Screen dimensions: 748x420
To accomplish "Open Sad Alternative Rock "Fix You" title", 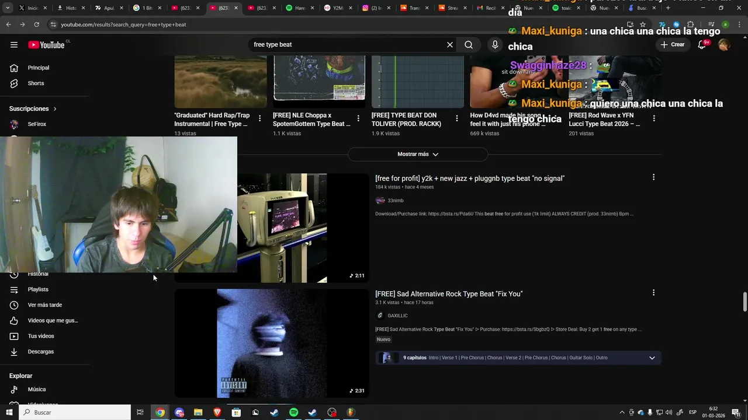I will (449, 294).
